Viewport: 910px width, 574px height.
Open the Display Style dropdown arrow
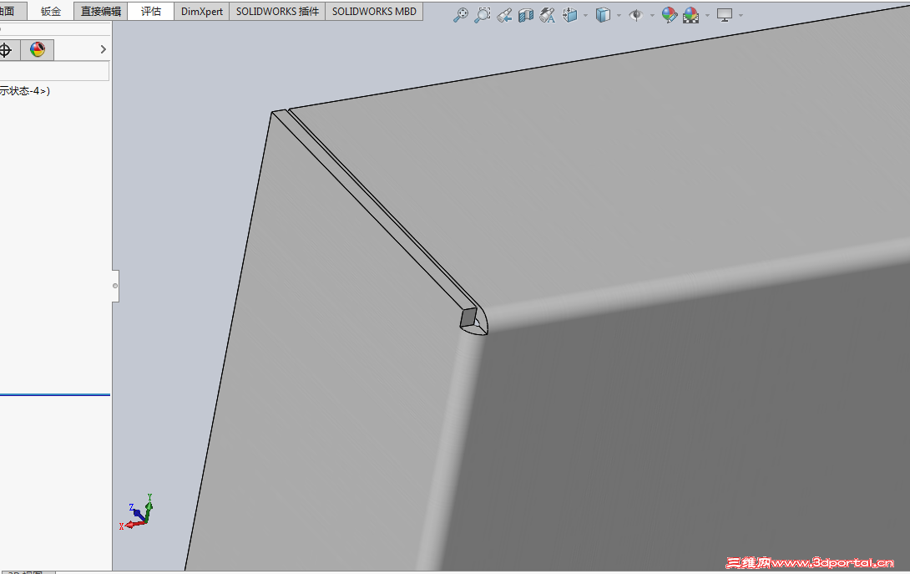click(x=619, y=16)
